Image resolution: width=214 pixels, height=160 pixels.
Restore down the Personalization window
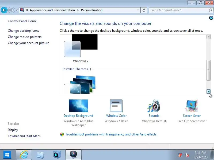(x=200, y=3)
